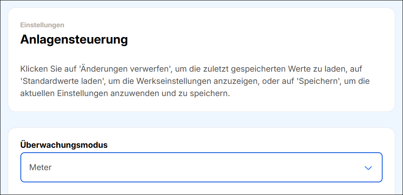The height and width of the screenshot is (195, 403).
Task: Click blank area right of 'Anlagensteuerung' heading
Action: (x=261, y=40)
